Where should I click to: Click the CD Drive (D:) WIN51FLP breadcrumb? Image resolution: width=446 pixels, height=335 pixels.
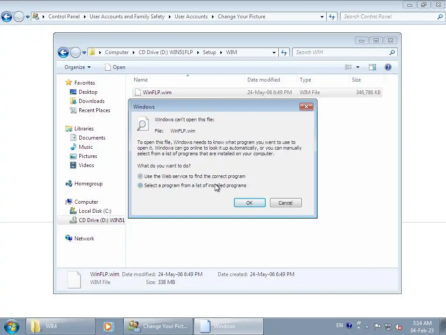(x=166, y=52)
